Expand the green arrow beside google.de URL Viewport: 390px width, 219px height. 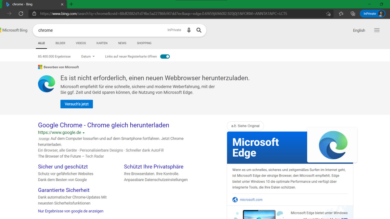pyautogui.click(x=84, y=133)
